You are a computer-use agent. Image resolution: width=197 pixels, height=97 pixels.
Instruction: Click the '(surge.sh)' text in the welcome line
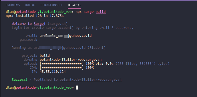pyautogui.click(x=58, y=24)
